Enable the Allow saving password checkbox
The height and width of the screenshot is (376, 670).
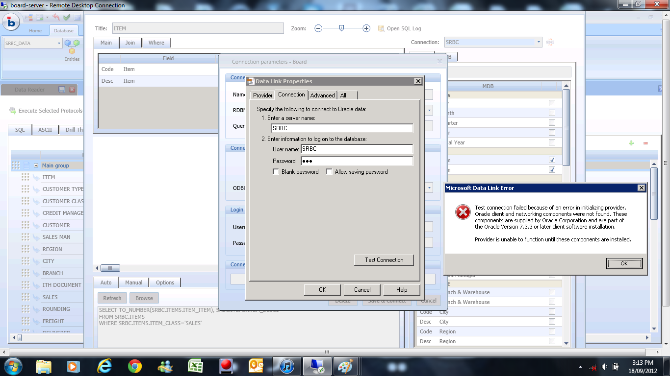coord(329,172)
